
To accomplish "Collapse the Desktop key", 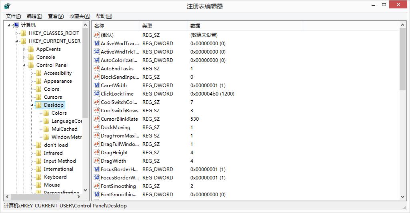I will click(32, 106).
